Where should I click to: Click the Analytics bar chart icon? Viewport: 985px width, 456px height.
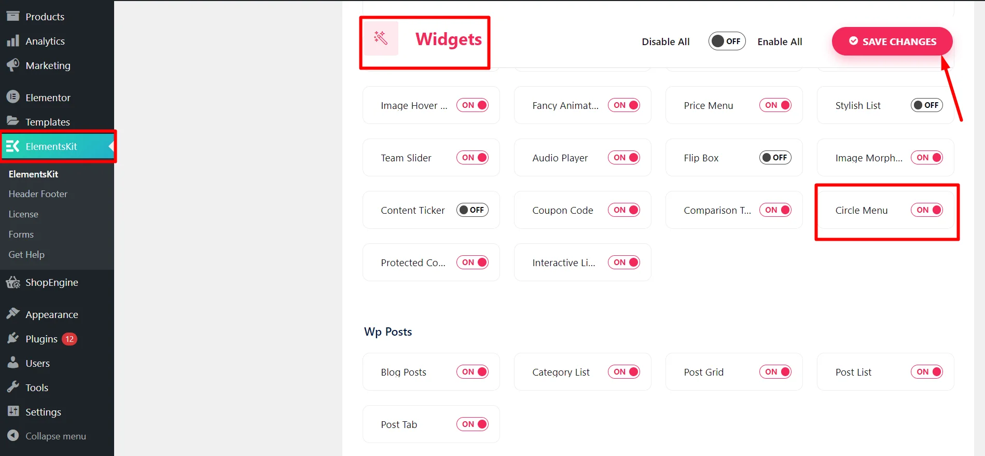13,41
